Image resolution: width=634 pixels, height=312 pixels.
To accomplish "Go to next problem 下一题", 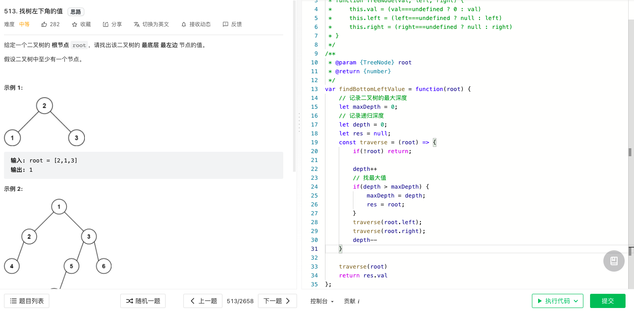I will [277, 301].
